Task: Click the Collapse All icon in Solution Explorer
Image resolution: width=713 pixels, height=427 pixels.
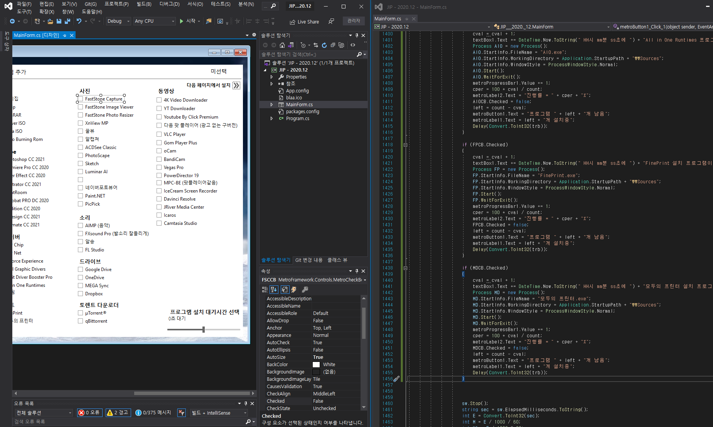Action: (333, 45)
